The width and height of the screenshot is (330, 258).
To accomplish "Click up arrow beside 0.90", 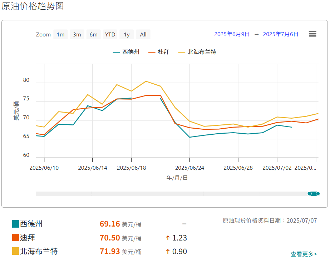I will click(168, 252).
